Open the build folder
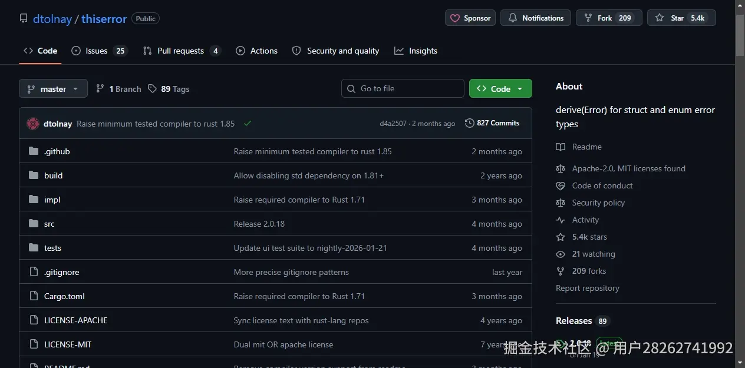Image resolution: width=745 pixels, height=368 pixels. tap(53, 175)
